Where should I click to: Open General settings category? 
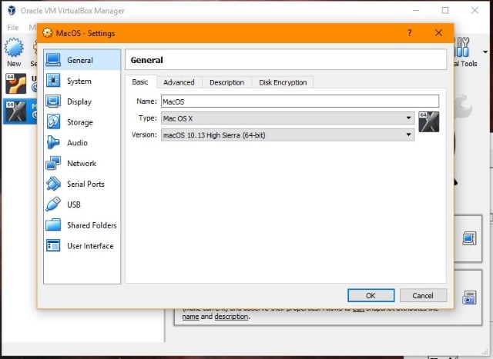82,60
